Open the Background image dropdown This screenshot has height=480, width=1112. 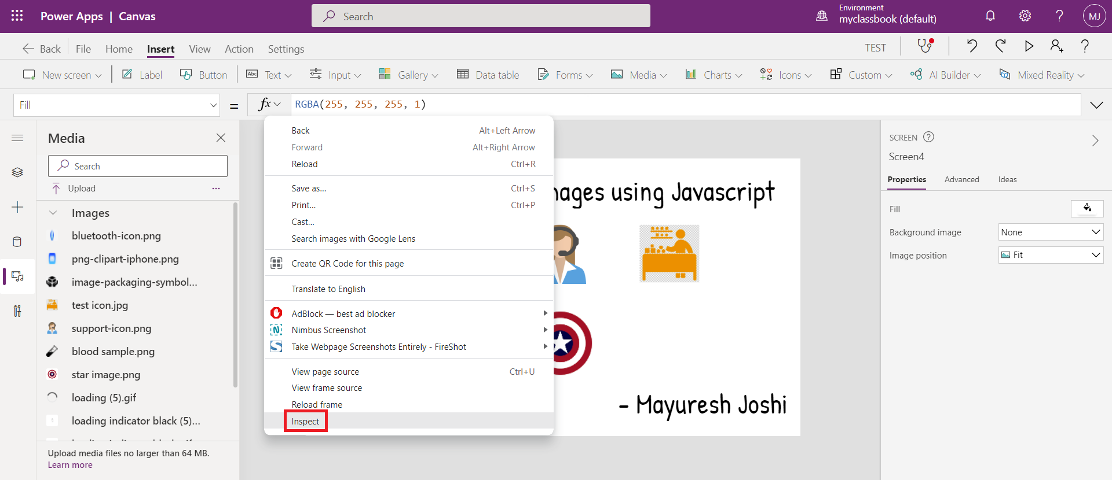(1051, 232)
